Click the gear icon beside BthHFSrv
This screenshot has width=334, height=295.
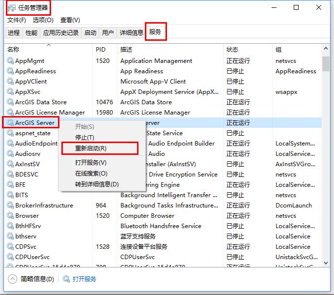[x=10, y=226]
